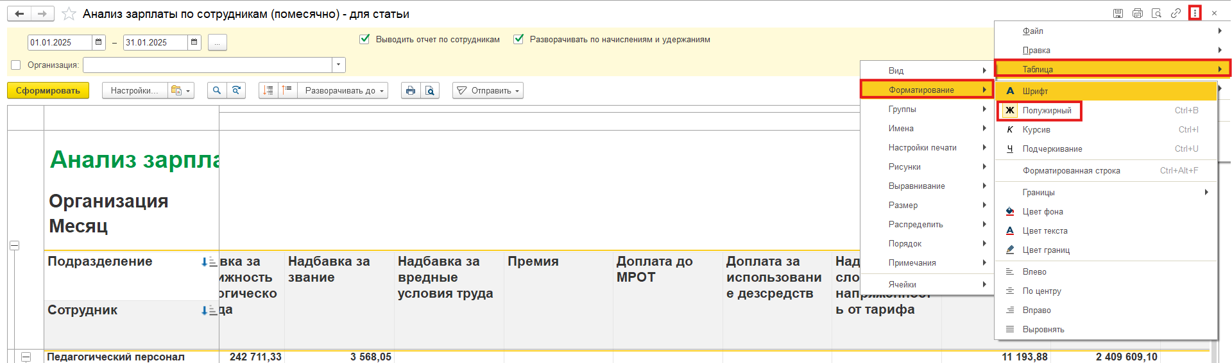Open Примечания submenu

pyautogui.click(x=927, y=262)
